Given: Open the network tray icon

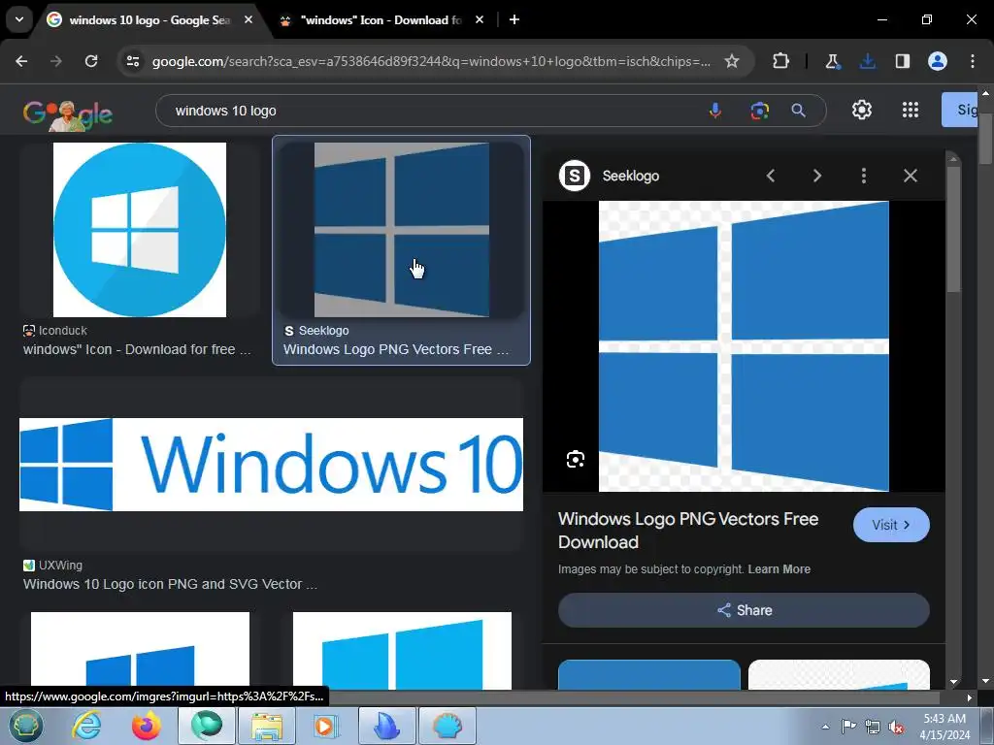Looking at the screenshot, I should tap(873, 727).
